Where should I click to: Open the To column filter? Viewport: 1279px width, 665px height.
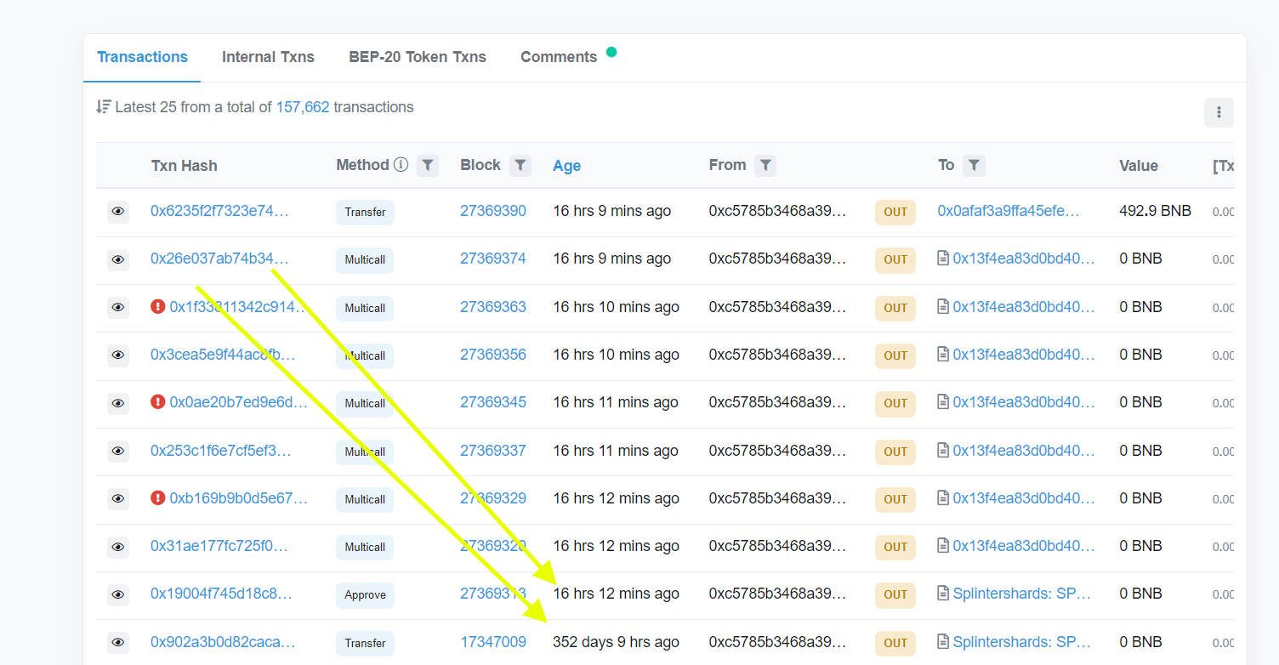[975, 165]
